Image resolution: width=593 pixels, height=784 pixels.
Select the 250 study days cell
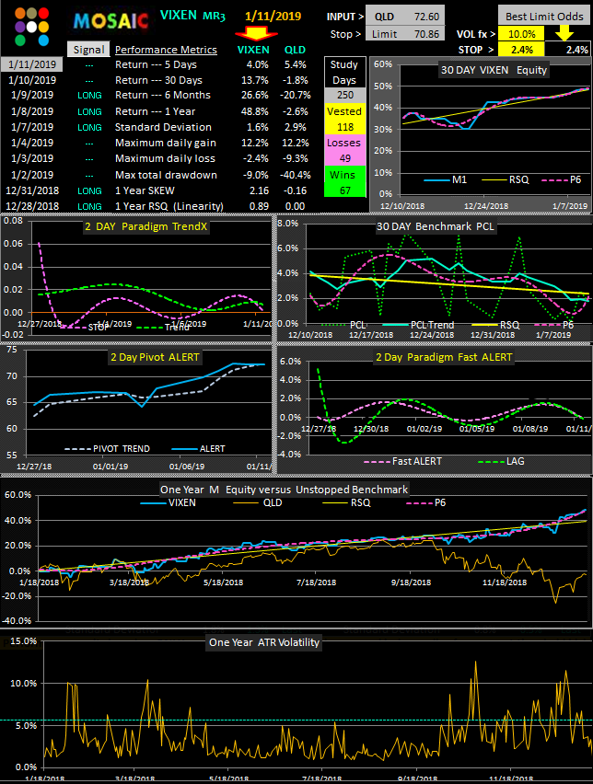coord(344,95)
